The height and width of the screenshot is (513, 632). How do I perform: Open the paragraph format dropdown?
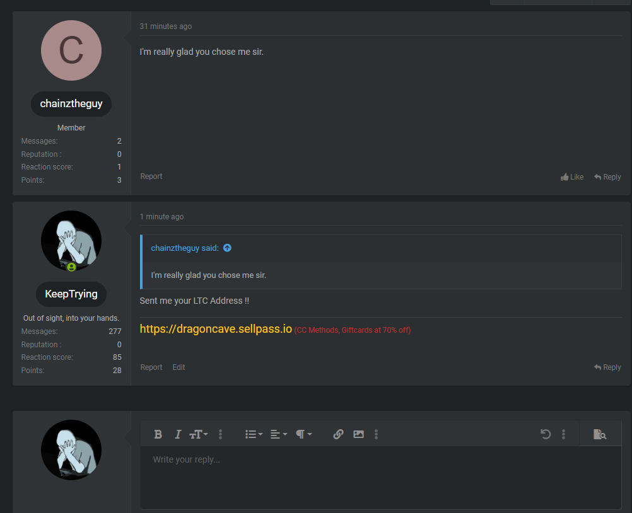coord(304,434)
